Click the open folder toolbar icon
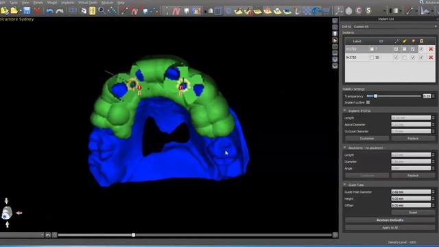Image resolution: width=439 pixels, height=247 pixels. 14,11
